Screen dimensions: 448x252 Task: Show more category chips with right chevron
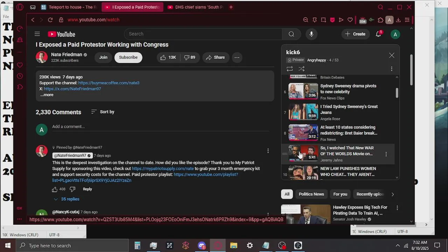392,194
